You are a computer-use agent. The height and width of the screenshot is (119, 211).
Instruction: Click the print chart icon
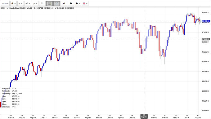pos(71,3)
